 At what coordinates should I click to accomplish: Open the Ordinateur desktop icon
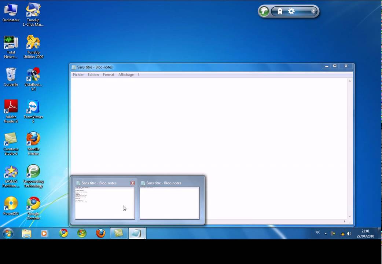click(x=11, y=13)
